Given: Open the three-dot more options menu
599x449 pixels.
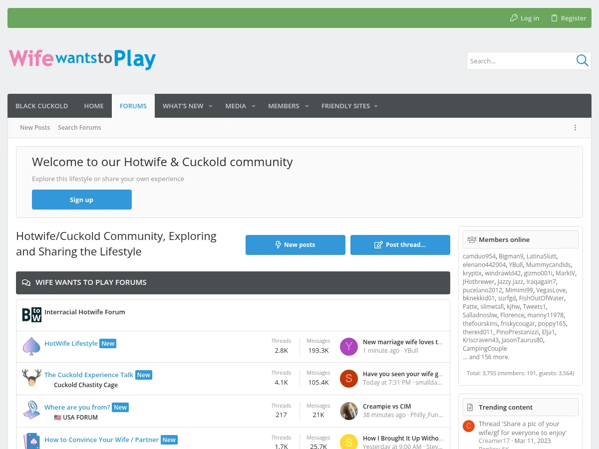Looking at the screenshot, I should 575,128.
